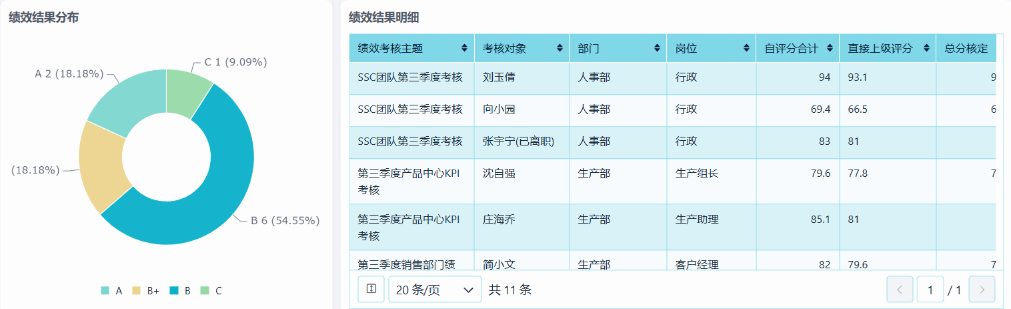The image size is (1011, 309).
Task: Click the teal B slice of donut chart
Action: pos(217,194)
